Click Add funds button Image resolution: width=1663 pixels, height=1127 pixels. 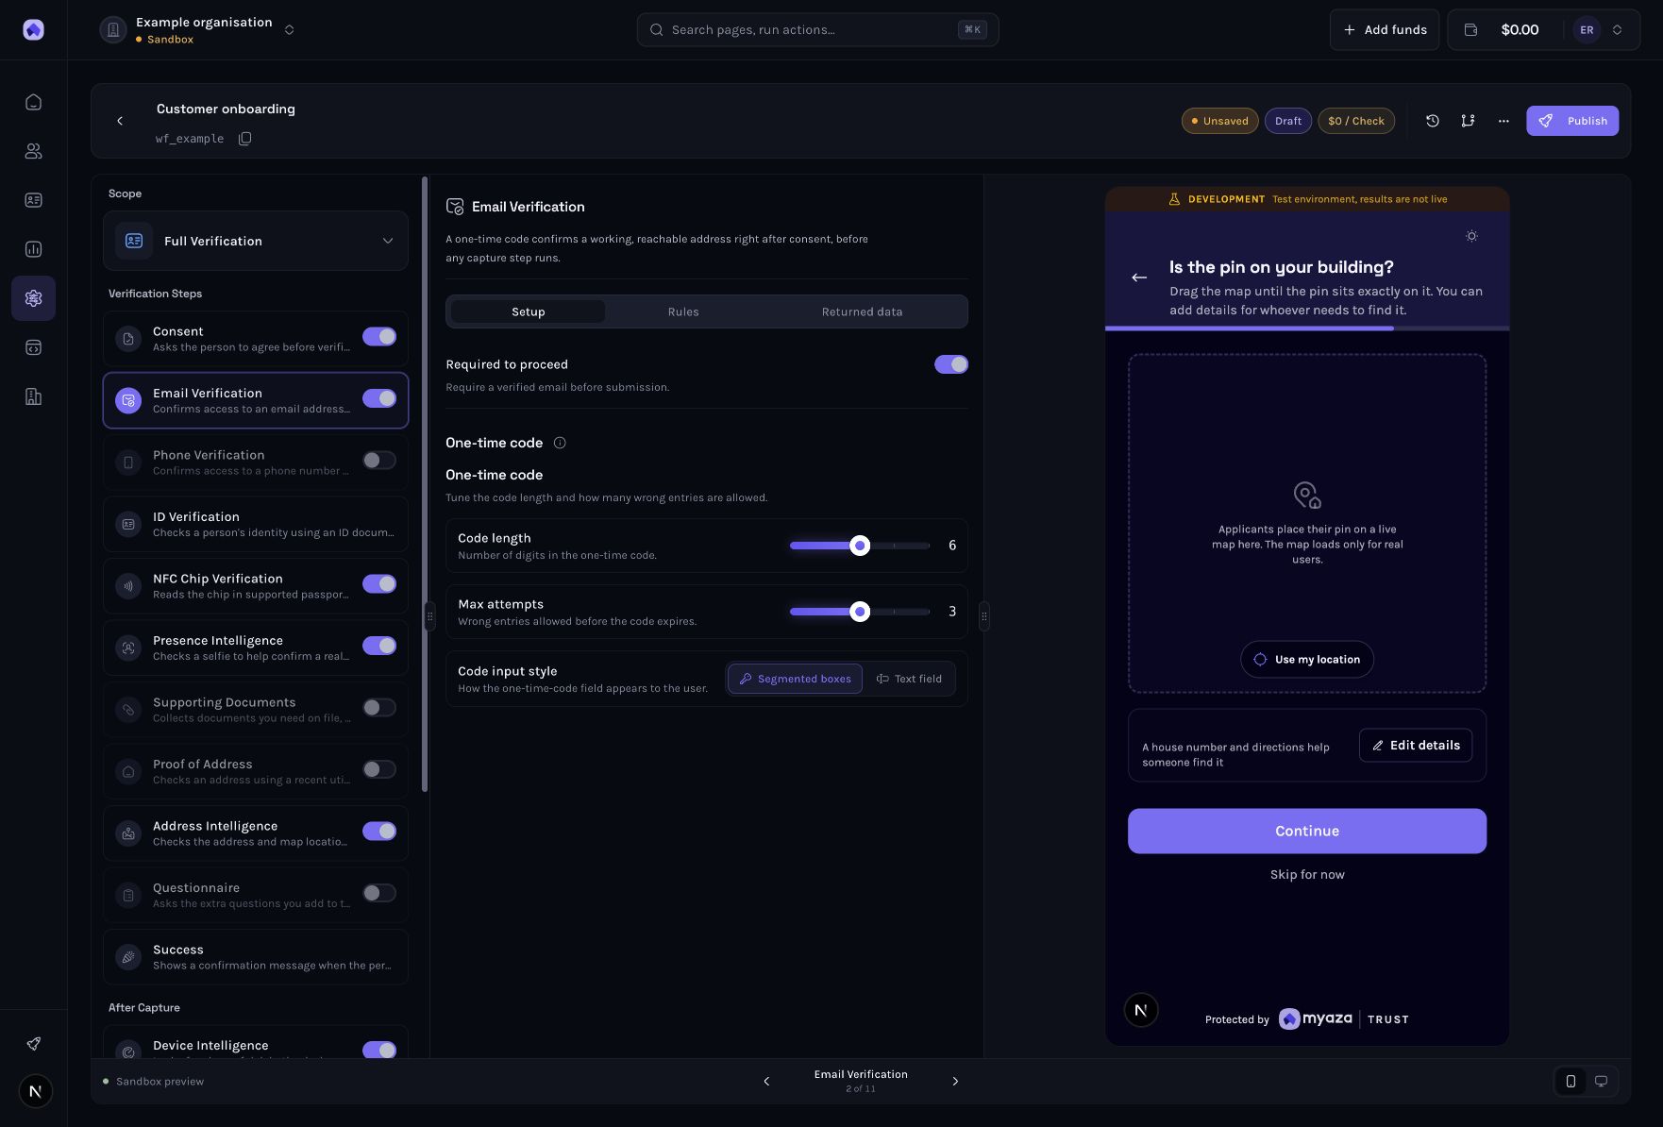(1385, 30)
